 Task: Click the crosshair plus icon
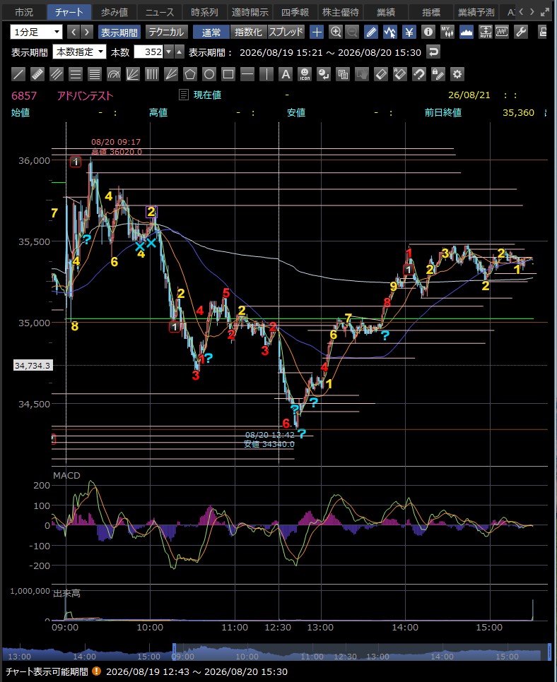pyautogui.click(x=317, y=32)
